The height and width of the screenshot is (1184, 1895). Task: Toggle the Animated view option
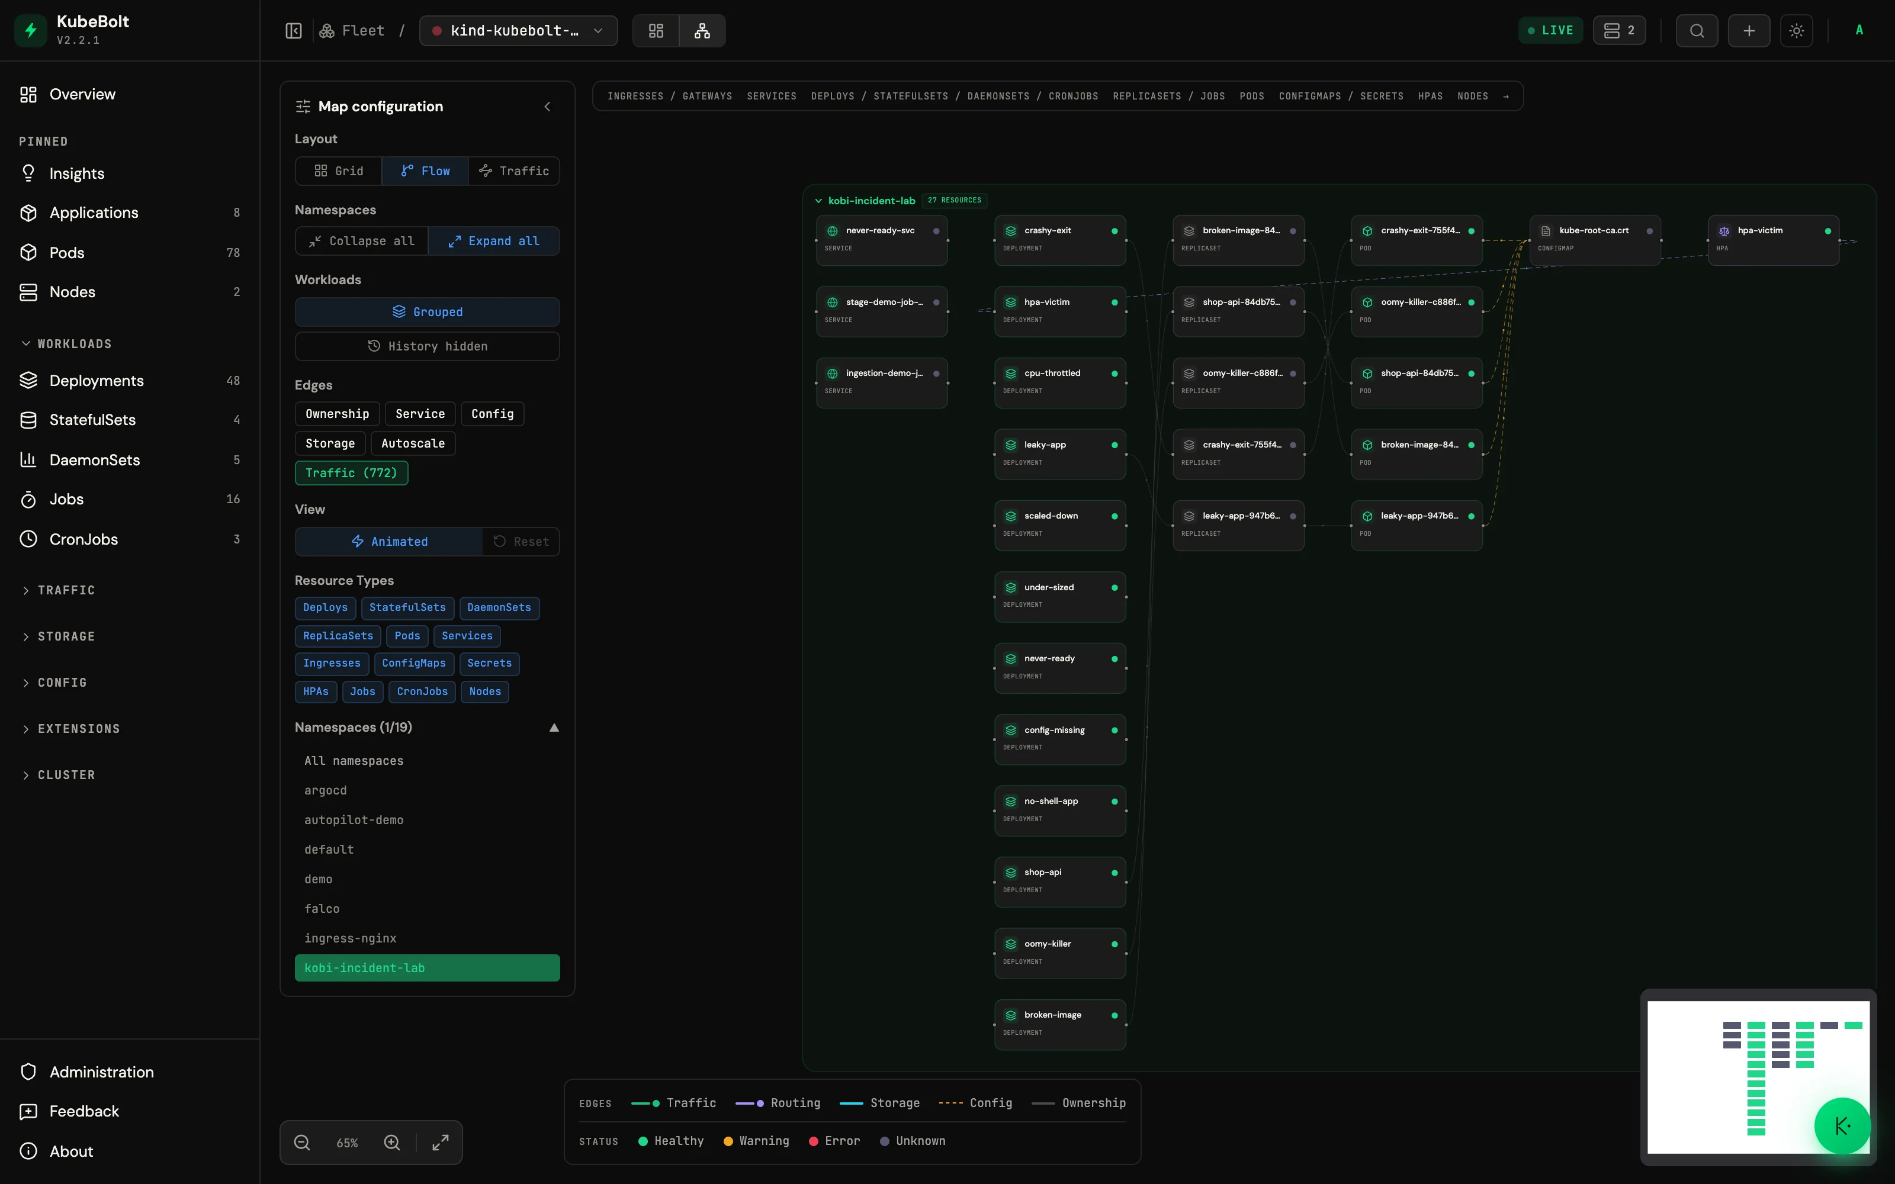tap(389, 542)
